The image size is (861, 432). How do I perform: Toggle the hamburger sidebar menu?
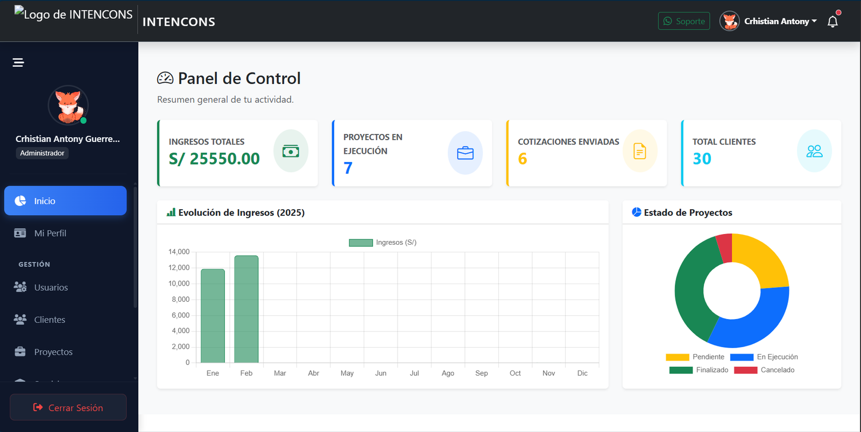[18, 62]
